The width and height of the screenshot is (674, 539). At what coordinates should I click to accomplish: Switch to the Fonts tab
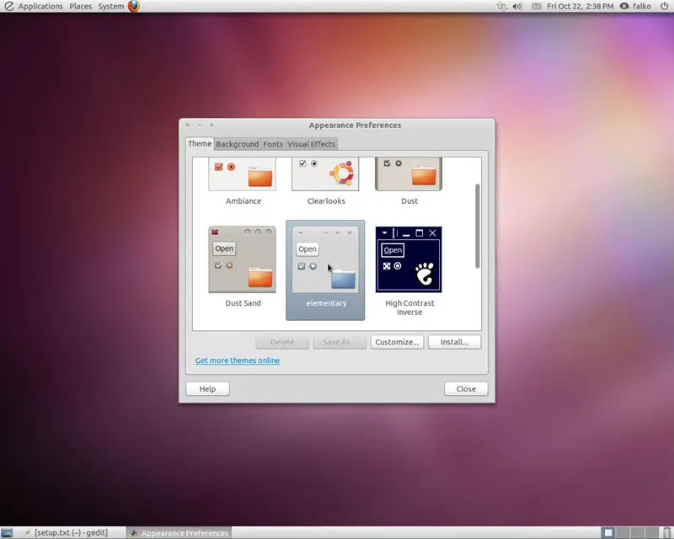273,144
